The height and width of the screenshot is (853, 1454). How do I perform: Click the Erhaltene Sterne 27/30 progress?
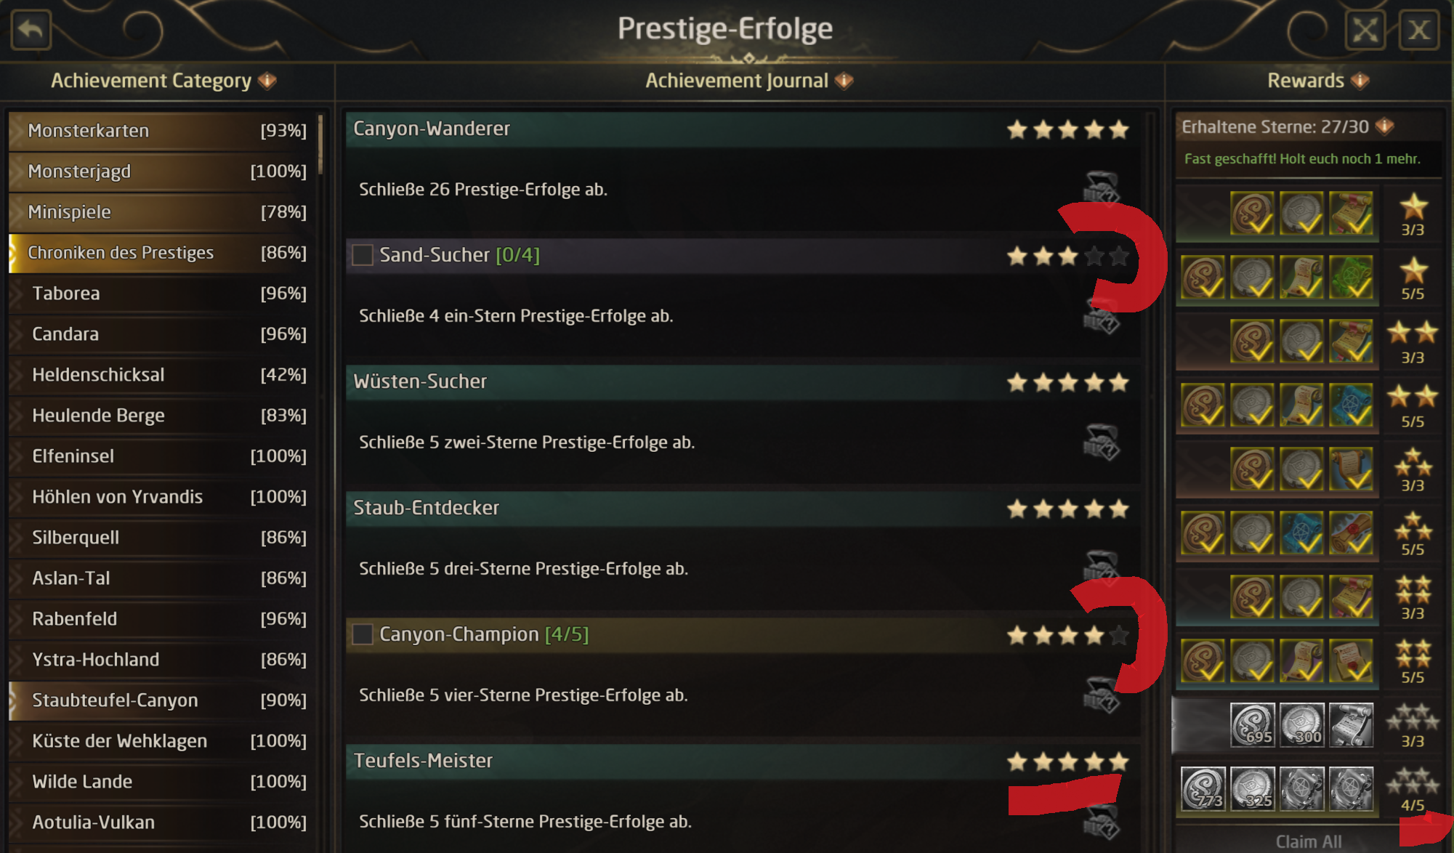[x=1275, y=127]
